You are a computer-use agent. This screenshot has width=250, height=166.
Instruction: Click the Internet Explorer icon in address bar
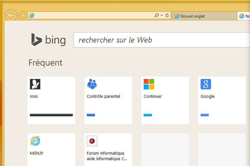point(32,15)
